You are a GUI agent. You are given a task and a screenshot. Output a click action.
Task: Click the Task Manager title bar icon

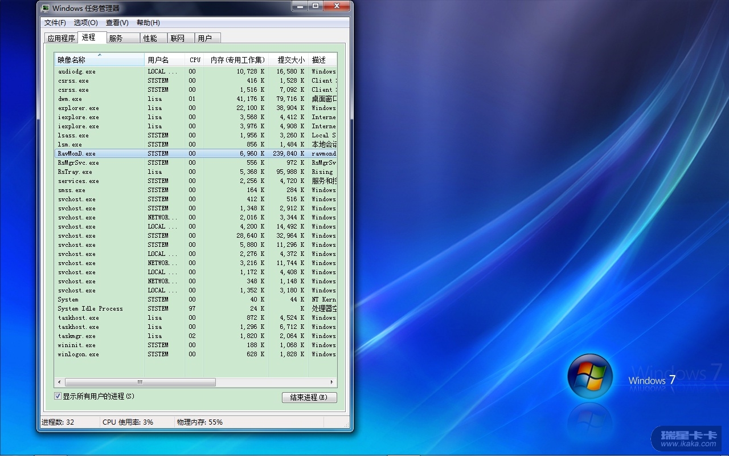coord(46,9)
